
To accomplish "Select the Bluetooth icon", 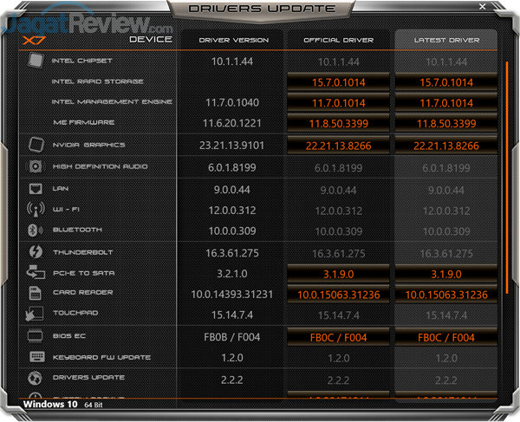I will 36,230.
